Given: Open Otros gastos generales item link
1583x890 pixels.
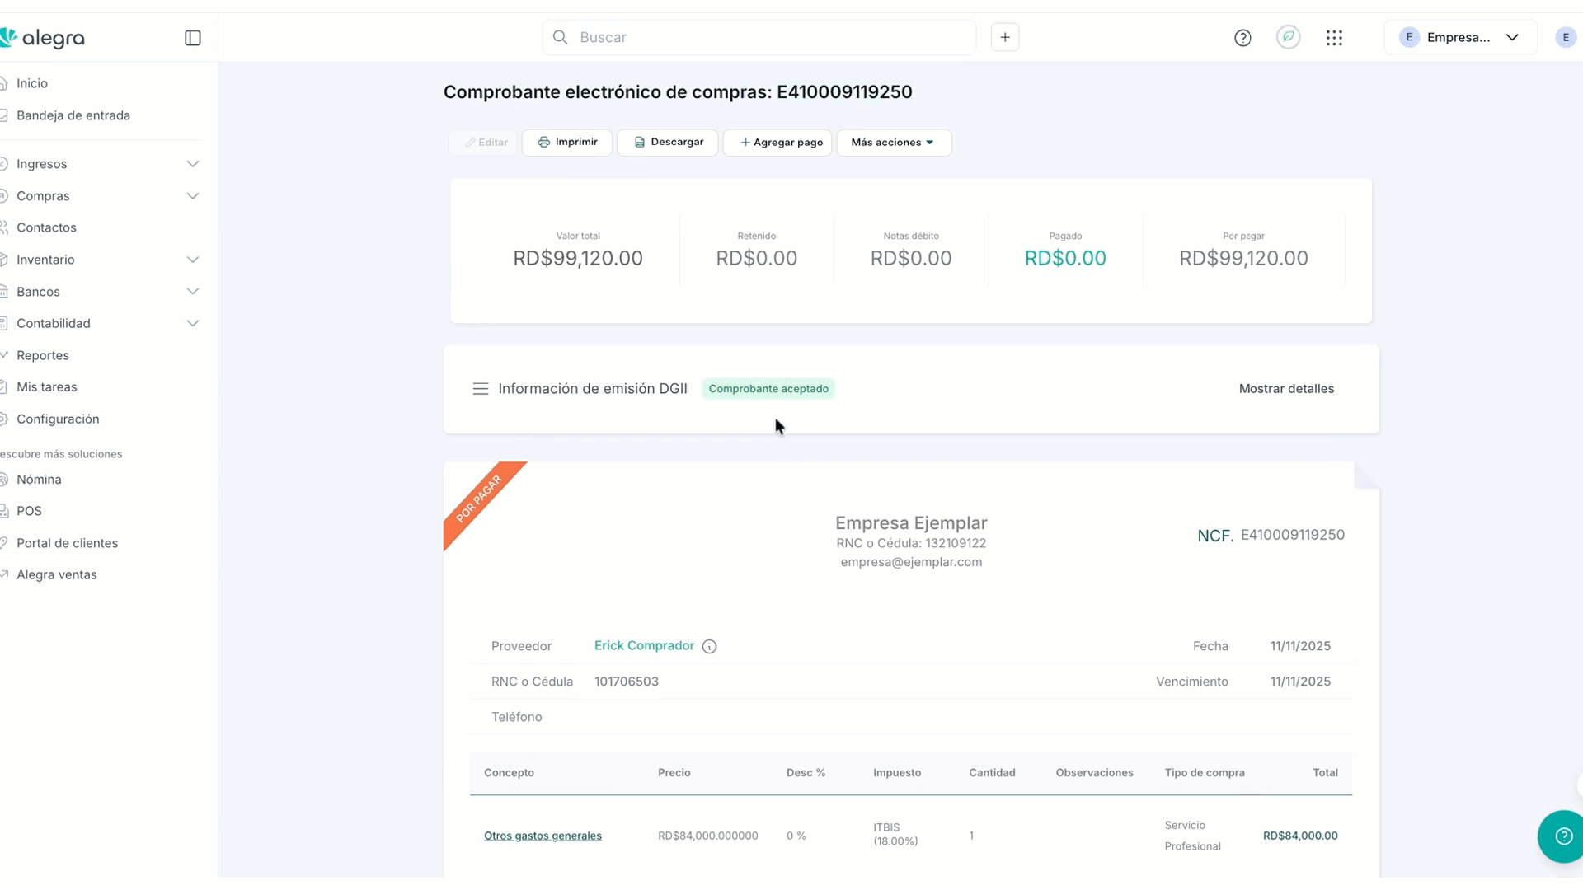Looking at the screenshot, I should [x=543, y=836].
